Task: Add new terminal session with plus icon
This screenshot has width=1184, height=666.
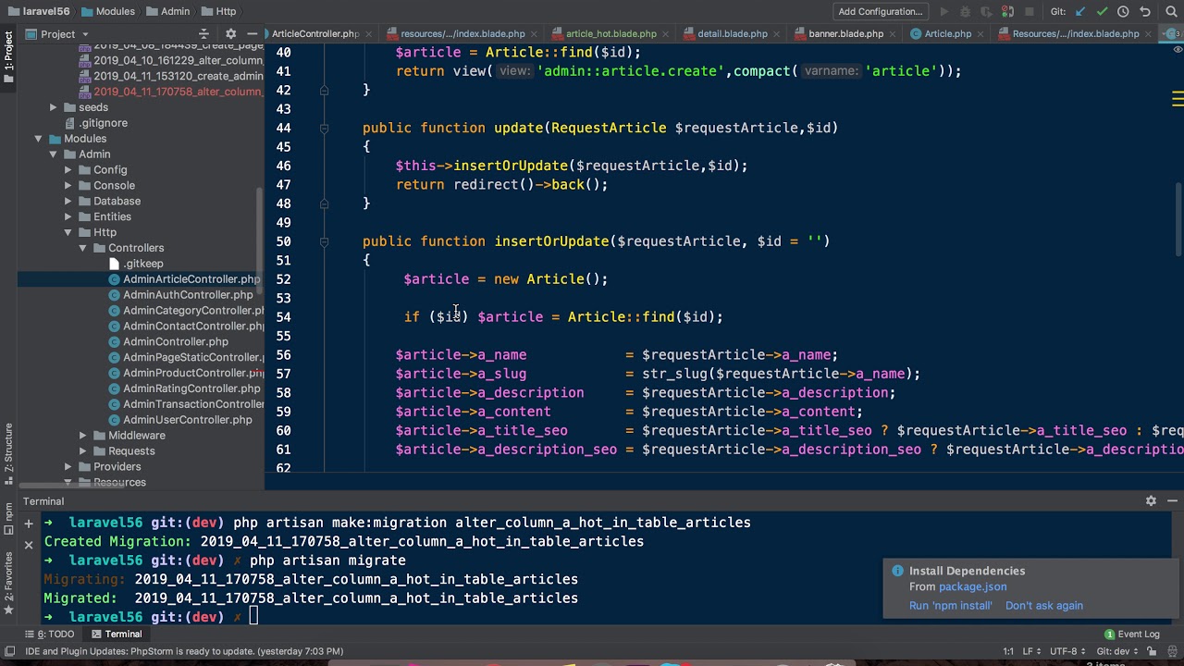Action: point(29,524)
